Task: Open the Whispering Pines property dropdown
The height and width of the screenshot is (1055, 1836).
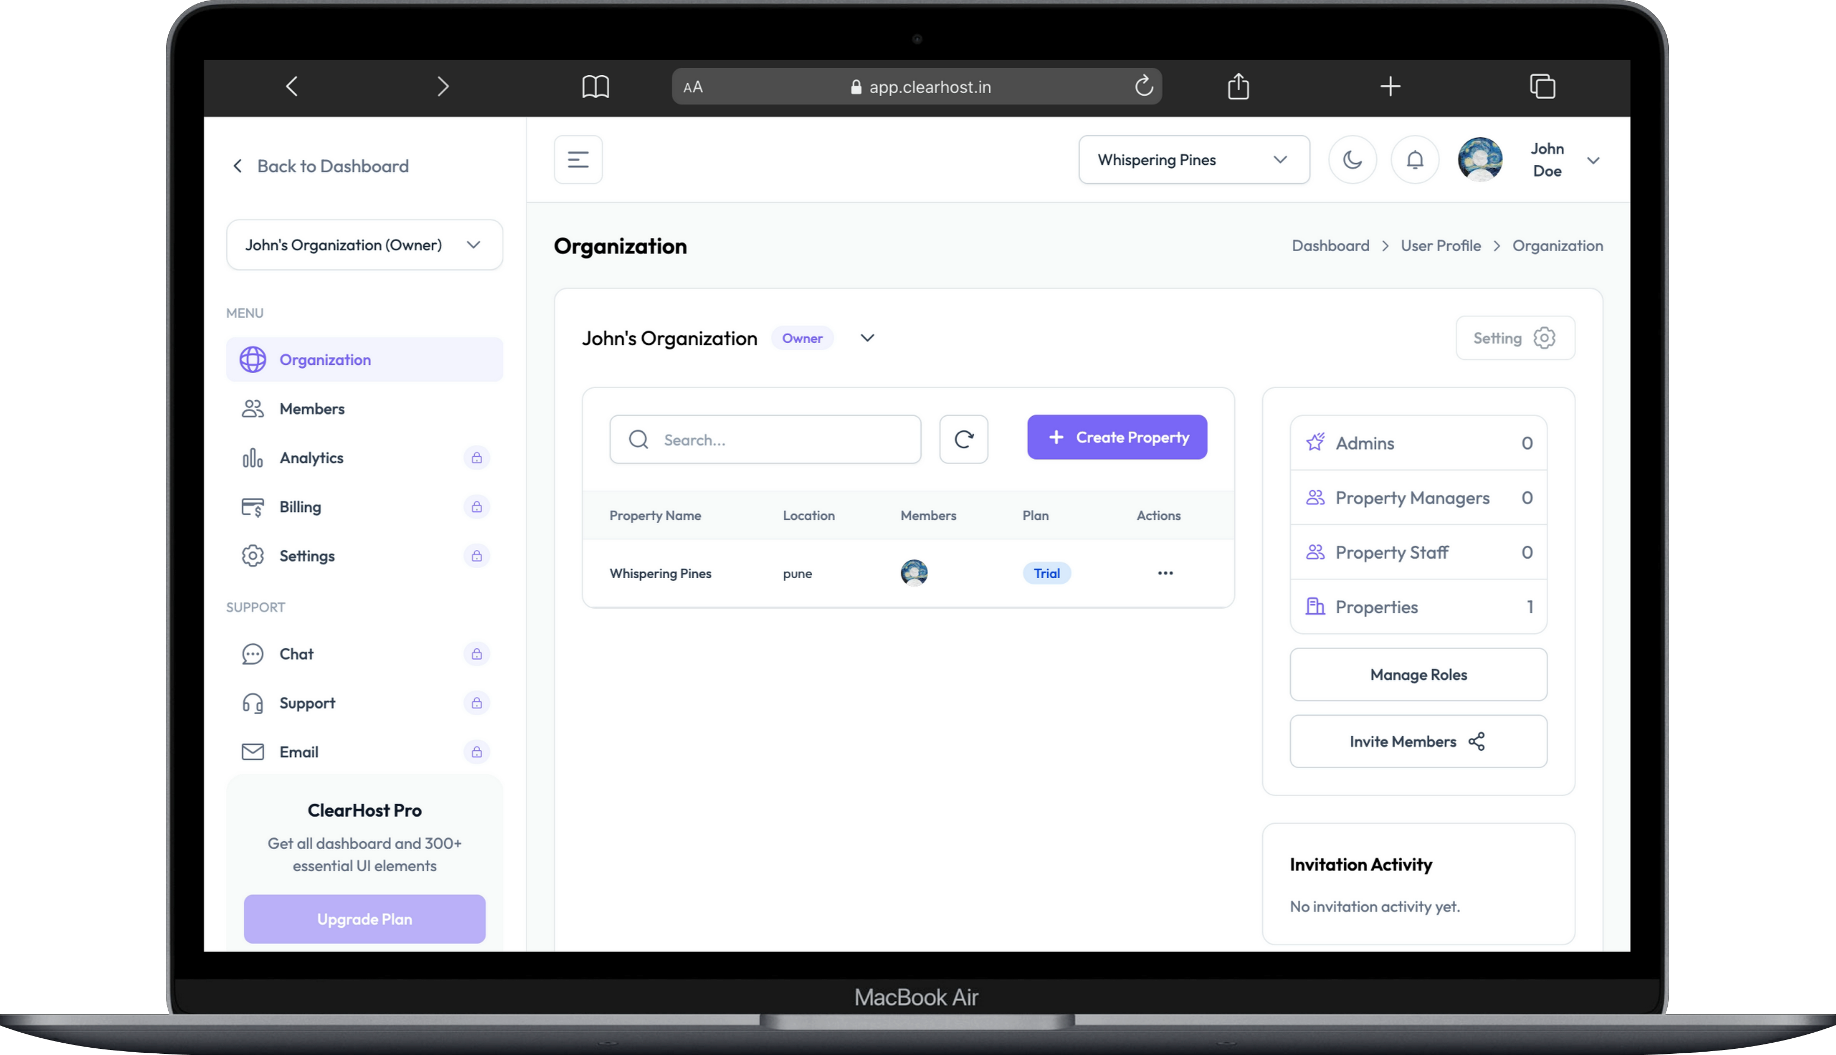Action: click(1194, 159)
